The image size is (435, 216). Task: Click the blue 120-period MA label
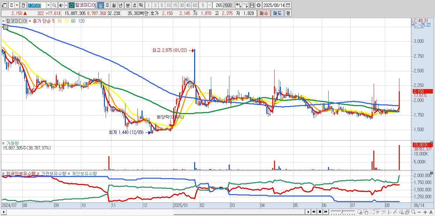point(81,21)
